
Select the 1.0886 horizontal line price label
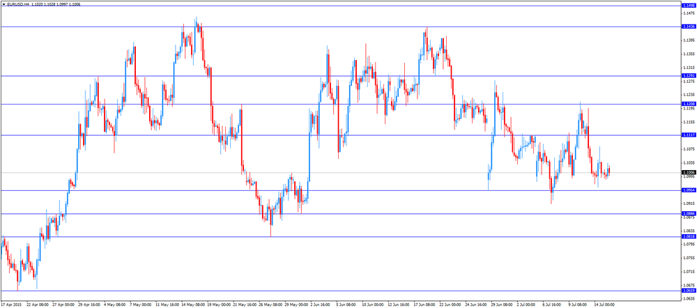[x=688, y=214]
